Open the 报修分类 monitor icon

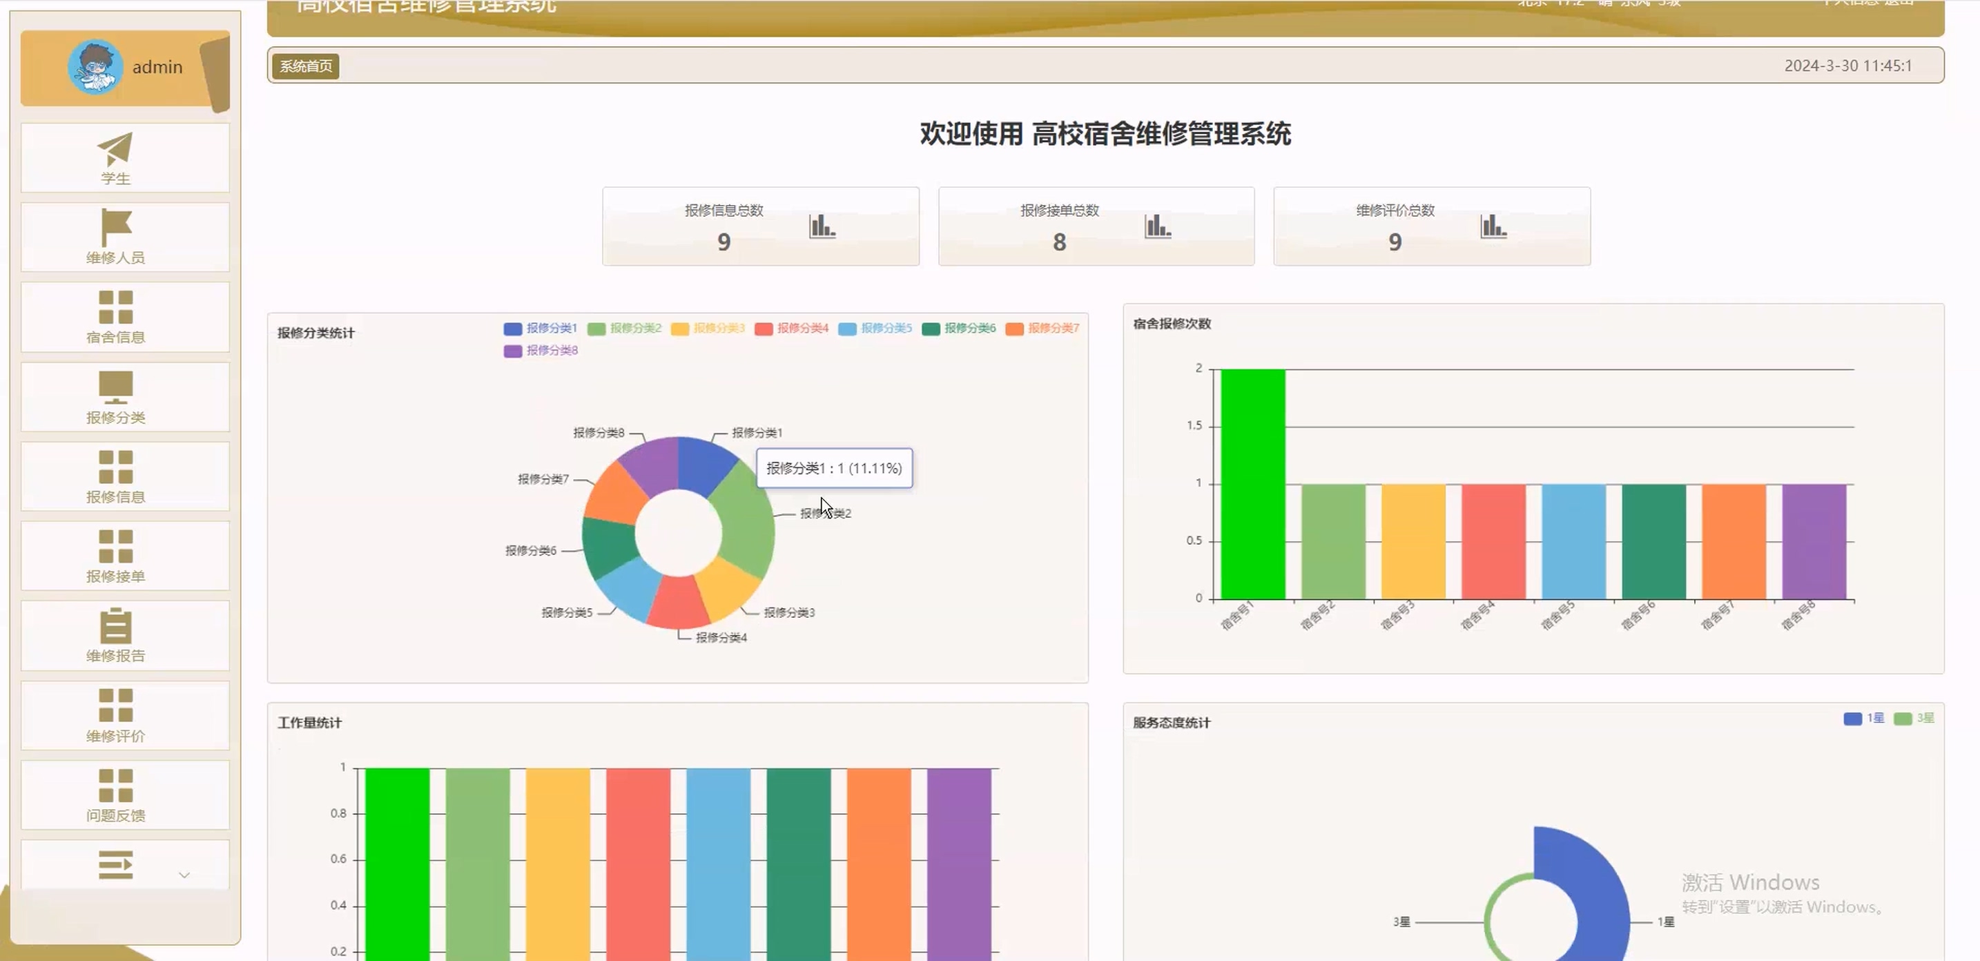point(116,387)
